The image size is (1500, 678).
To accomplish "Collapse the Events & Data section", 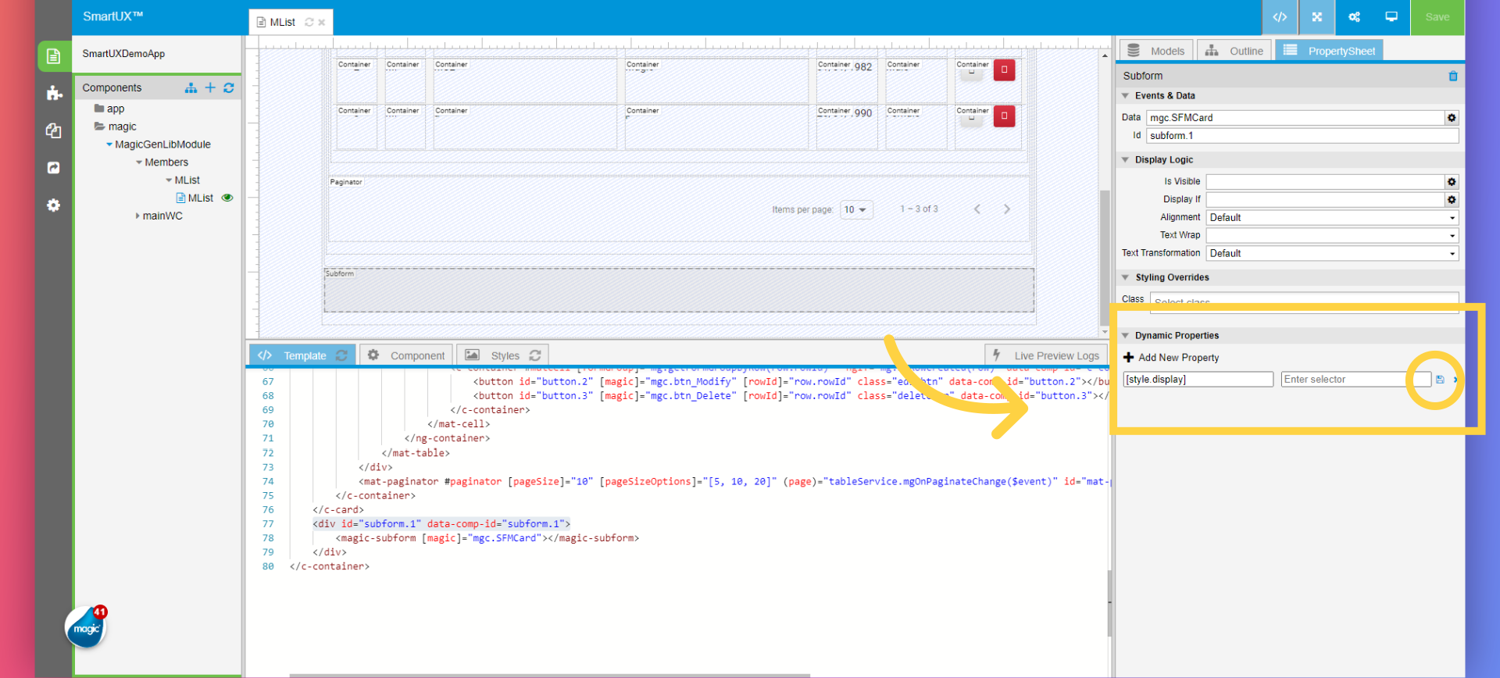I will pyautogui.click(x=1126, y=96).
